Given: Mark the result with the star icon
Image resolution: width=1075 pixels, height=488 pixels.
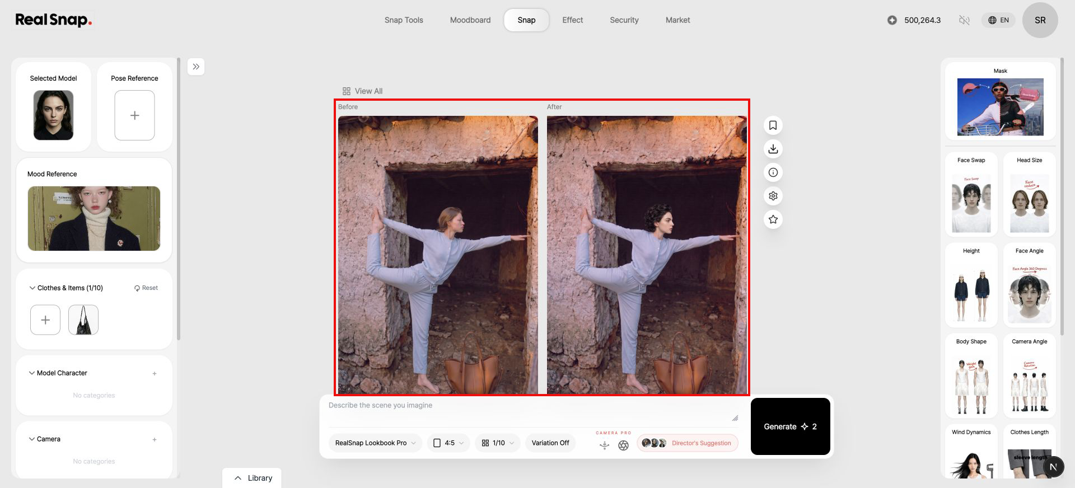Looking at the screenshot, I should click(x=773, y=219).
